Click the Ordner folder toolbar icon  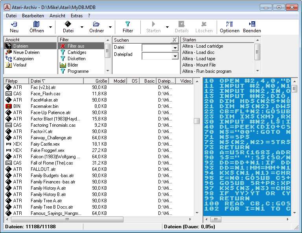(96, 24)
